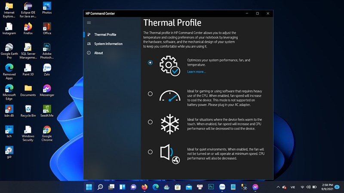Viewport: 344px width, 193px height.
Task: Open the Removed Apps desktop shortcut
Action: pyautogui.click(x=9, y=72)
